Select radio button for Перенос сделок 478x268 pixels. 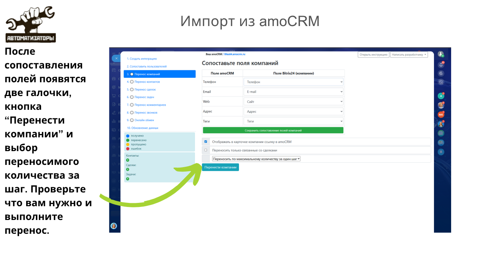pyautogui.click(x=131, y=89)
